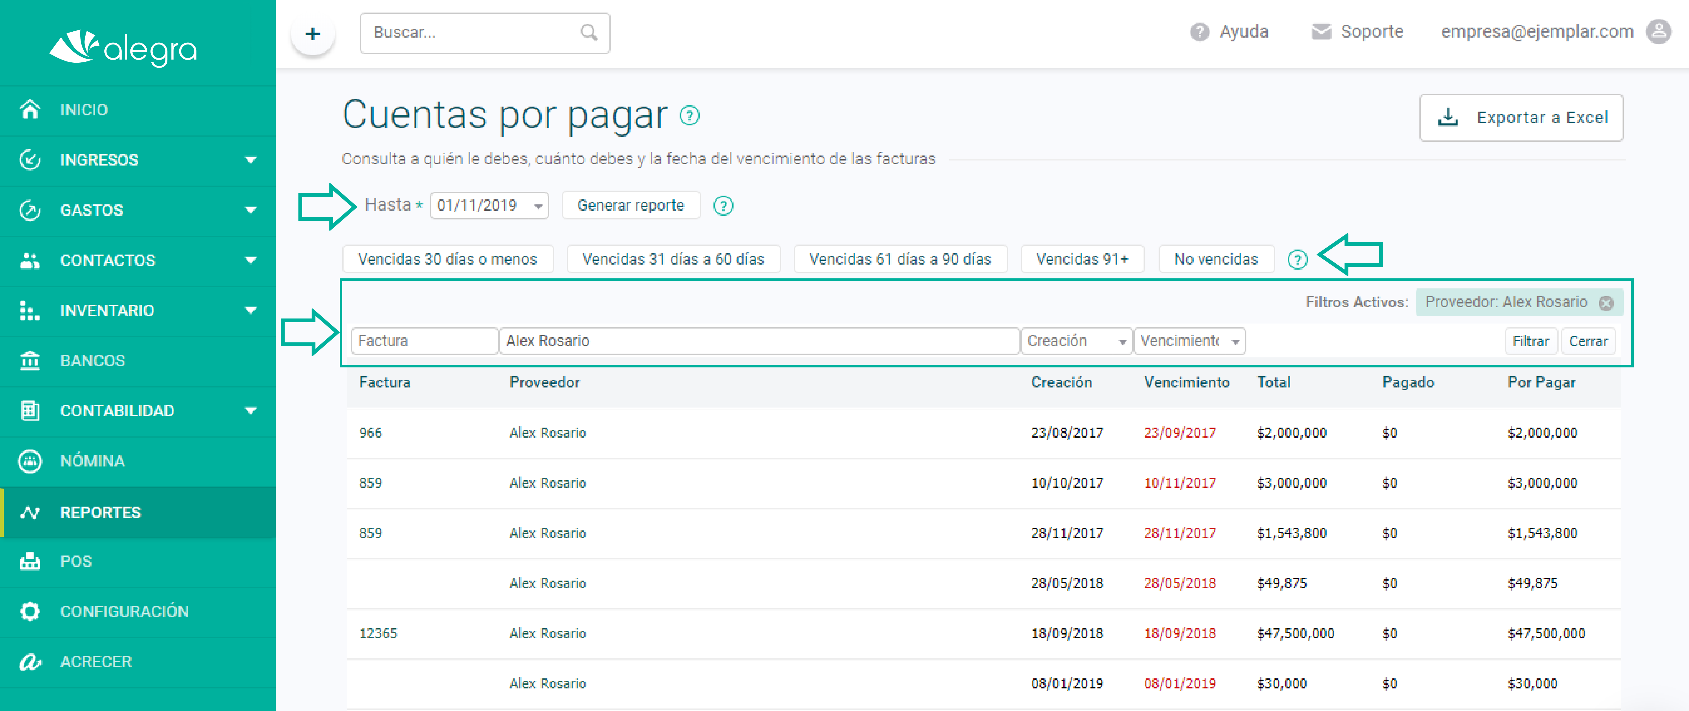Click creation date 08/01/2019
This screenshot has height=711, width=1689.
coord(1067,683)
